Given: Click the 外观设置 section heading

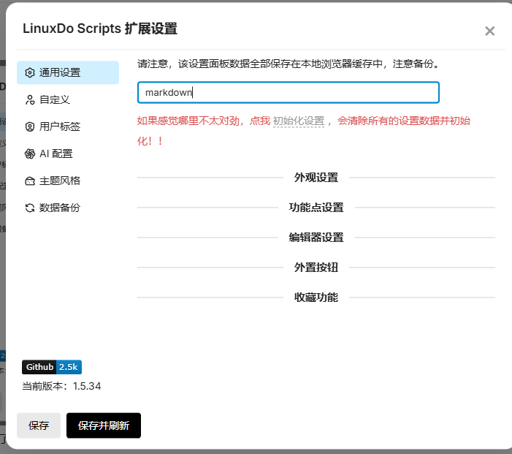Looking at the screenshot, I should click(x=316, y=178).
